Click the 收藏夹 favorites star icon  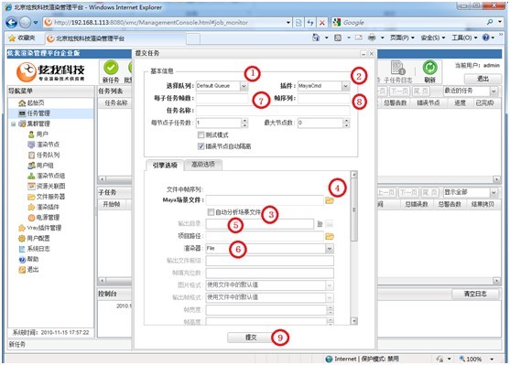click(12, 38)
